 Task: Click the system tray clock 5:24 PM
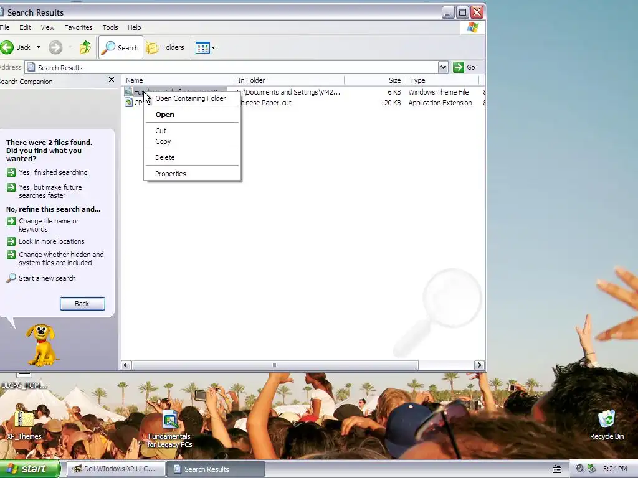[x=615, y=469]
